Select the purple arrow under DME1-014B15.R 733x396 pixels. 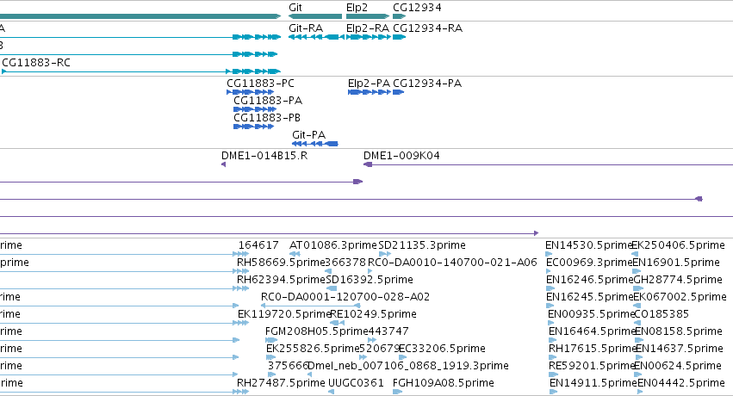click(223, 164)
